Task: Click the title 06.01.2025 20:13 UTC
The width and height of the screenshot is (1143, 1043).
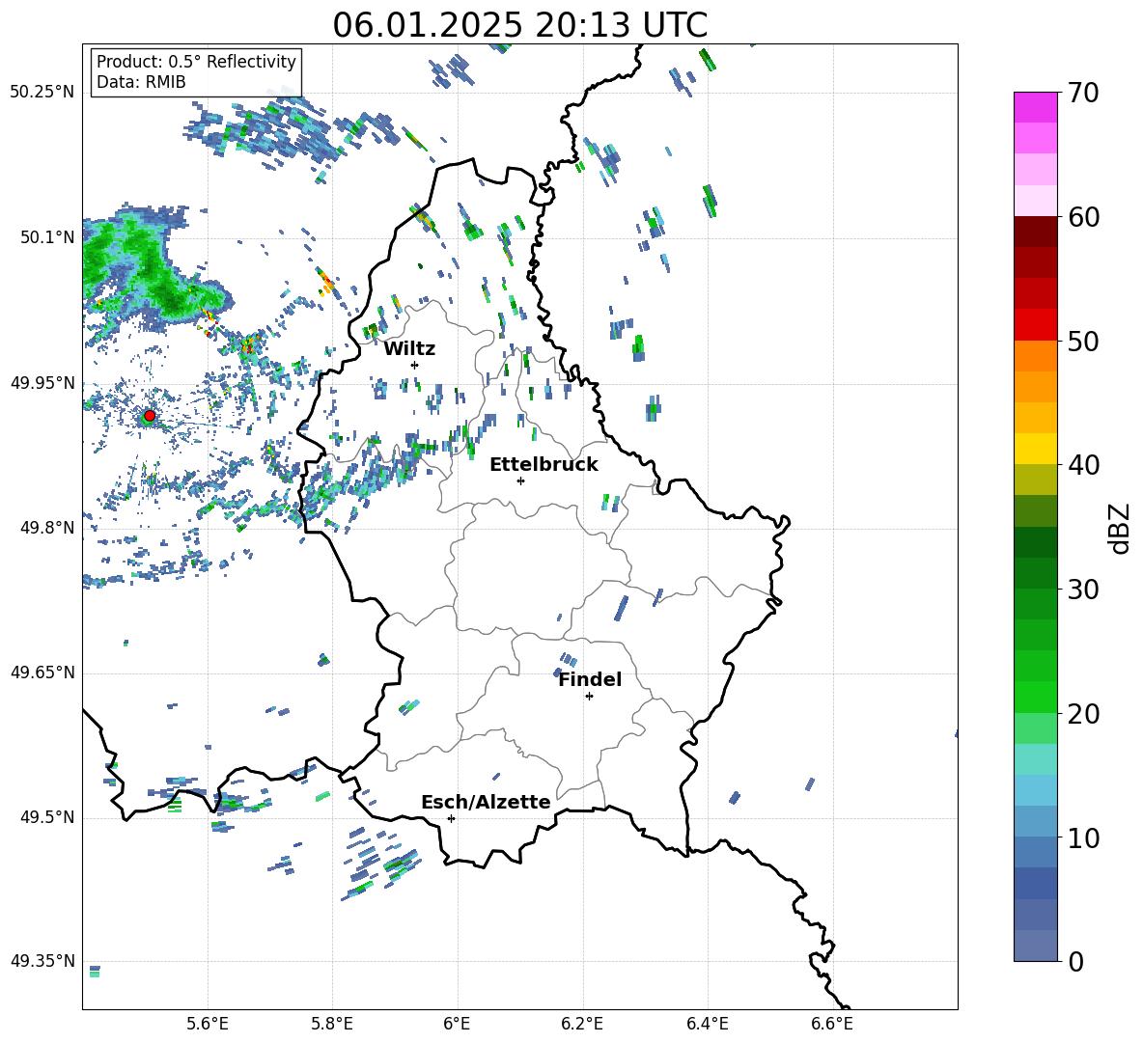Action: click(x=519, y=25)
